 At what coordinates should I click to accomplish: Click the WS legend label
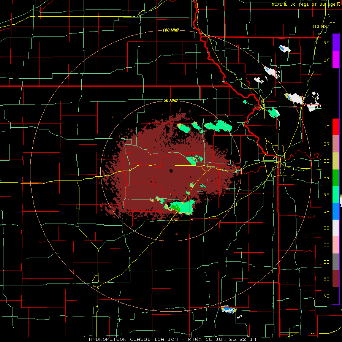[x=326, y=212]
